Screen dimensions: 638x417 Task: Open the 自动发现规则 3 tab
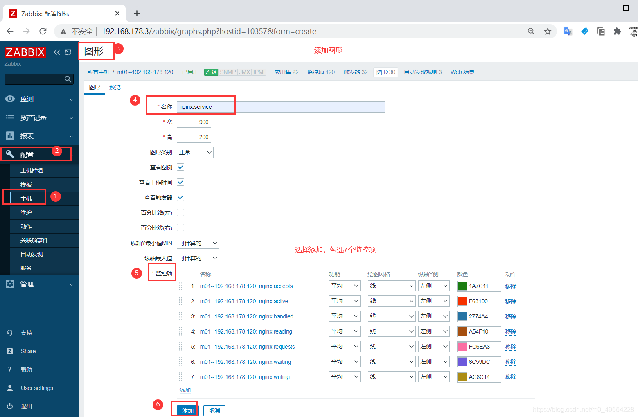[x=423, y=72]
